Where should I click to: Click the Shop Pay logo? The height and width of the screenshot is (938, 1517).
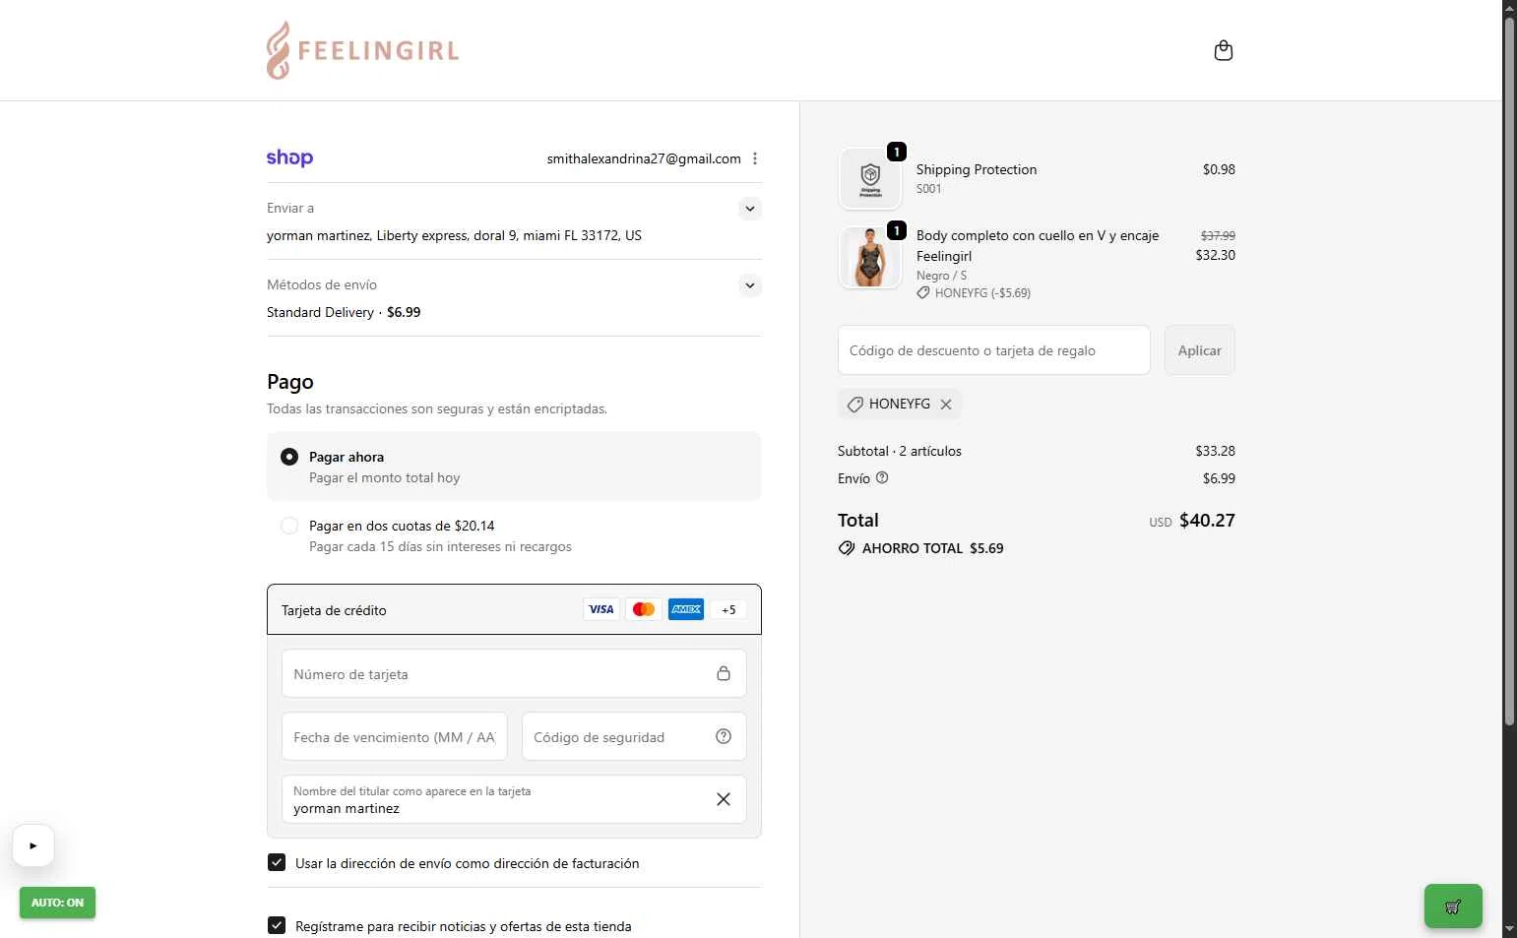pyautogui.click(x=289, y=157)
